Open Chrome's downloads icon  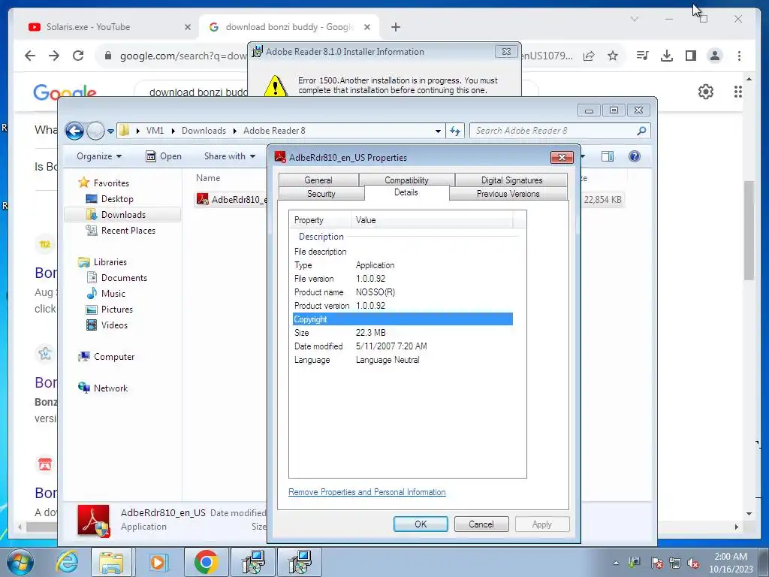click(x=667, y=56)
